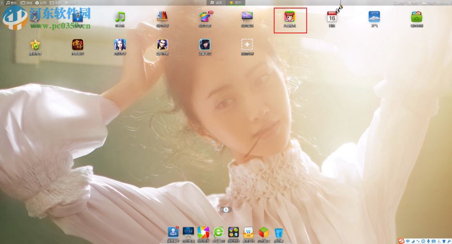452x244 pixels.
Task: Open the green music note app
Action: (120, 17)
